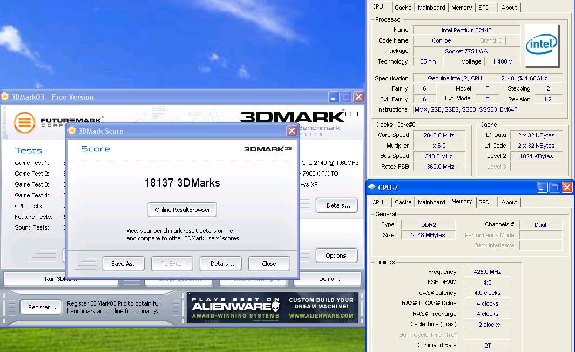
Task: Click the memory Size value 2048 MBytes
Action: tap(428, 235)
